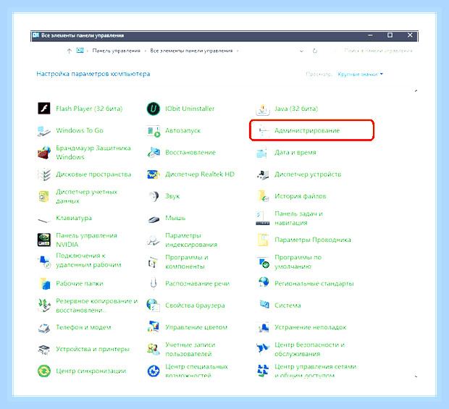Click Панель управления in the address bar

(117, 51)
